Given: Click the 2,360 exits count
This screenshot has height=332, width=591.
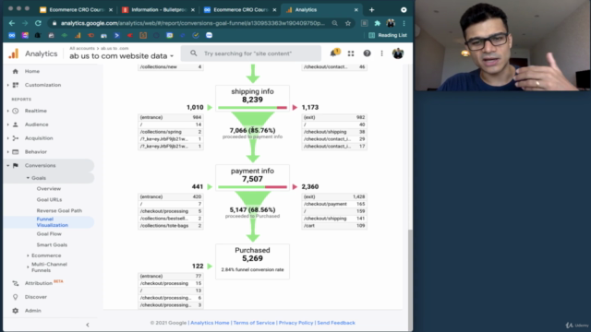Looking at the screenshot, I should 310,186.
